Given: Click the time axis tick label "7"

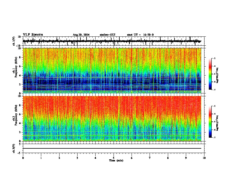Looking at the screenshot, I should [x=150, y=158].
